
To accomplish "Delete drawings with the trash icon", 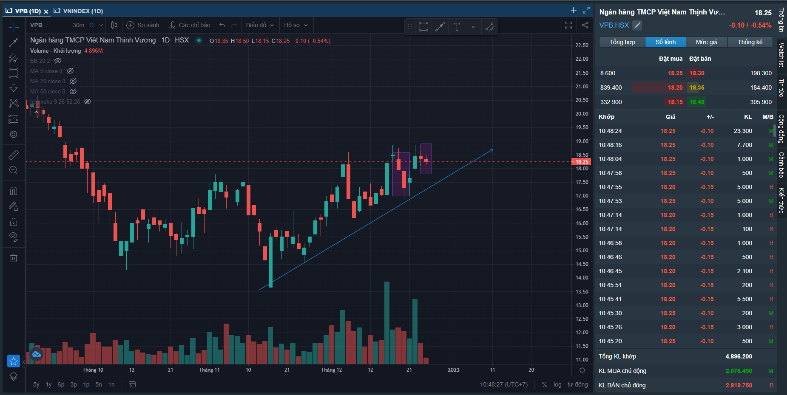I will 14,258.
